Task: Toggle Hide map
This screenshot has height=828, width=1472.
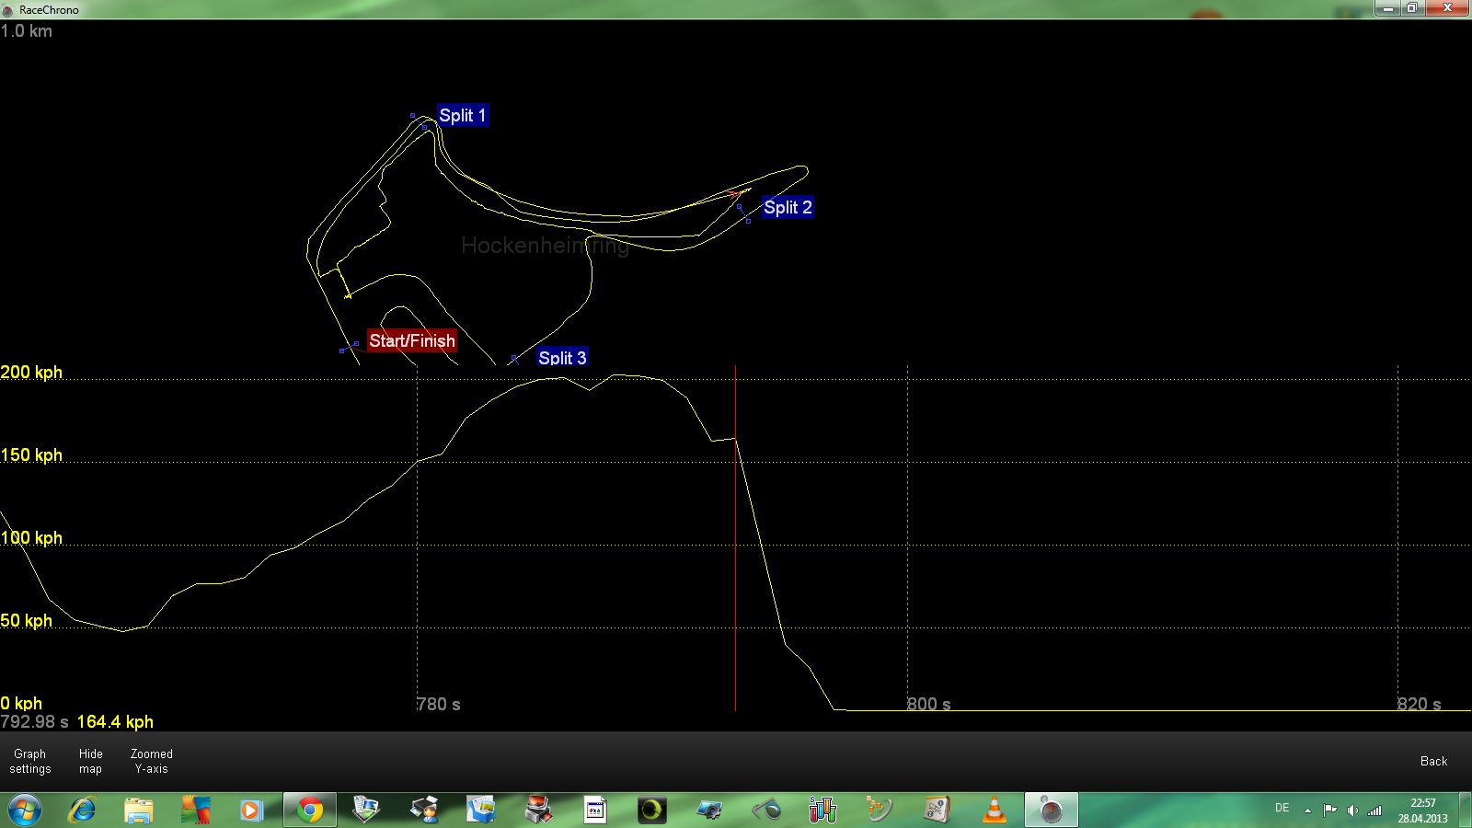Action: [90, 761]
